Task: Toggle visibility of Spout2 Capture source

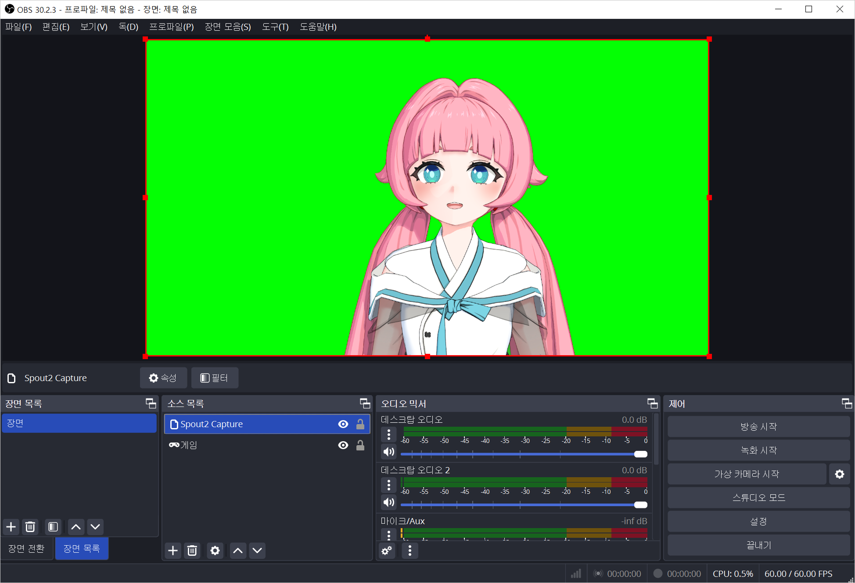Action: pos(343,424)
